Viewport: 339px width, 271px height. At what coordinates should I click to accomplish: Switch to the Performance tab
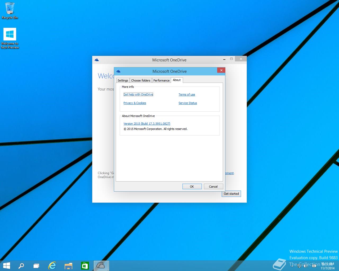161,80
